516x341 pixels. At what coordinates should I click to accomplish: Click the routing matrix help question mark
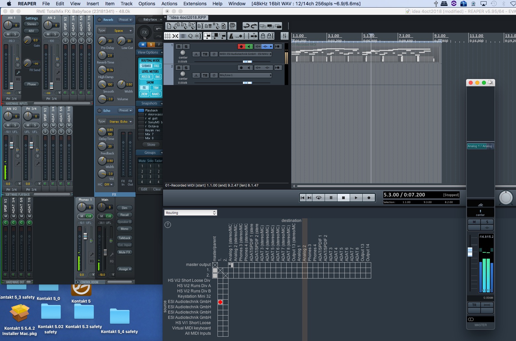(x=168, y=225)
